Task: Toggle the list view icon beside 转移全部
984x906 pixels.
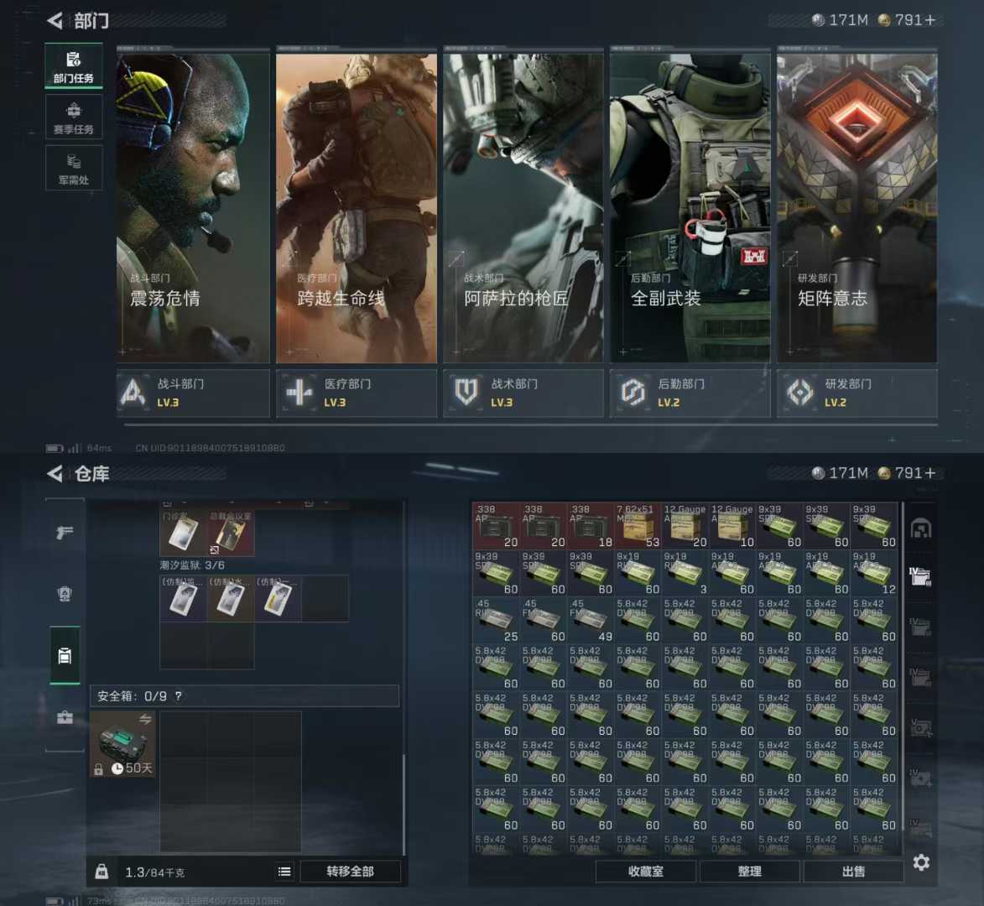Action: coord(284,872)
